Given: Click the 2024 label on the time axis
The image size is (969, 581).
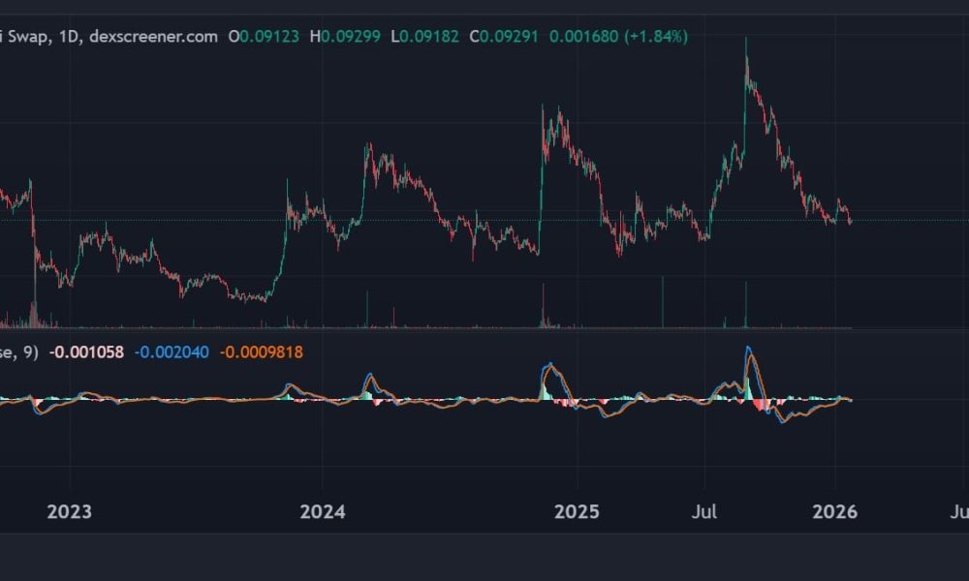Looking at the screenshot, I should 324,507.
